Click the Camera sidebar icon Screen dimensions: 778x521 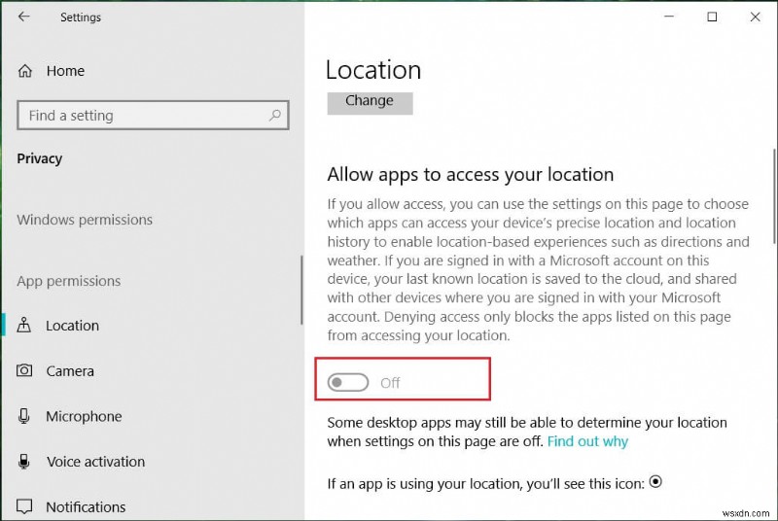pyautogui.click(x=23, y=370)
